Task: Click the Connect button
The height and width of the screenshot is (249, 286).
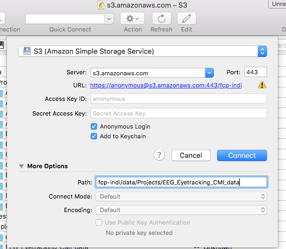Action: [x=242, y=156]
